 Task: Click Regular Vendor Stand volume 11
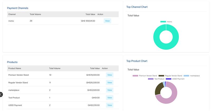click(50, 83)
